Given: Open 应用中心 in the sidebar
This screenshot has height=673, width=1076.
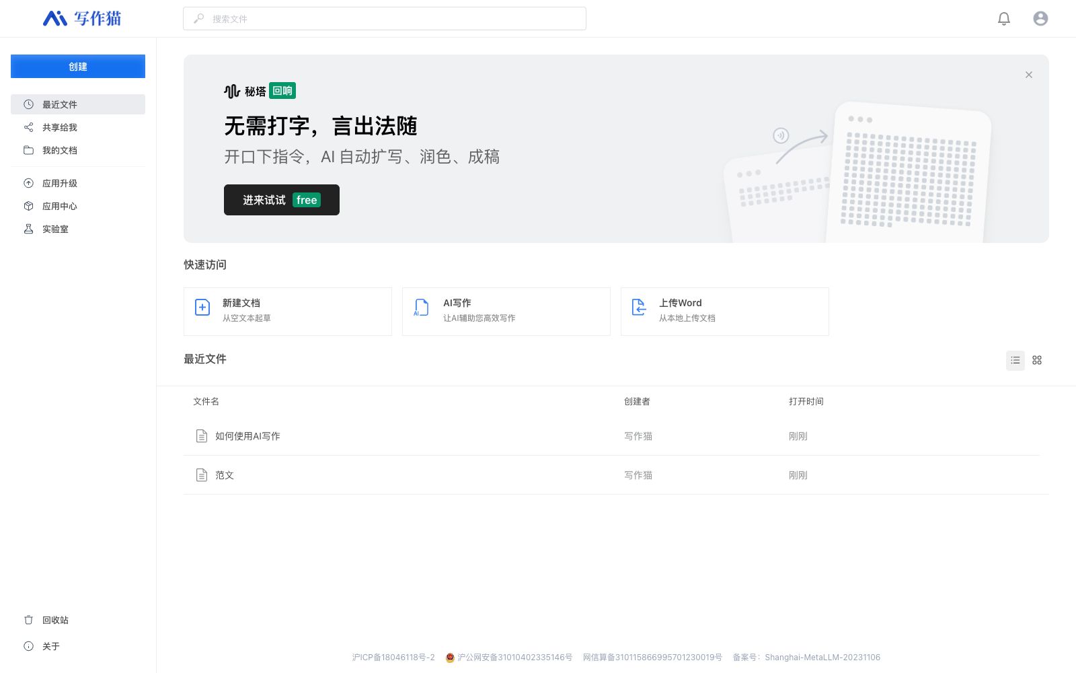Looking at the screenshot, I should (78, 206).
